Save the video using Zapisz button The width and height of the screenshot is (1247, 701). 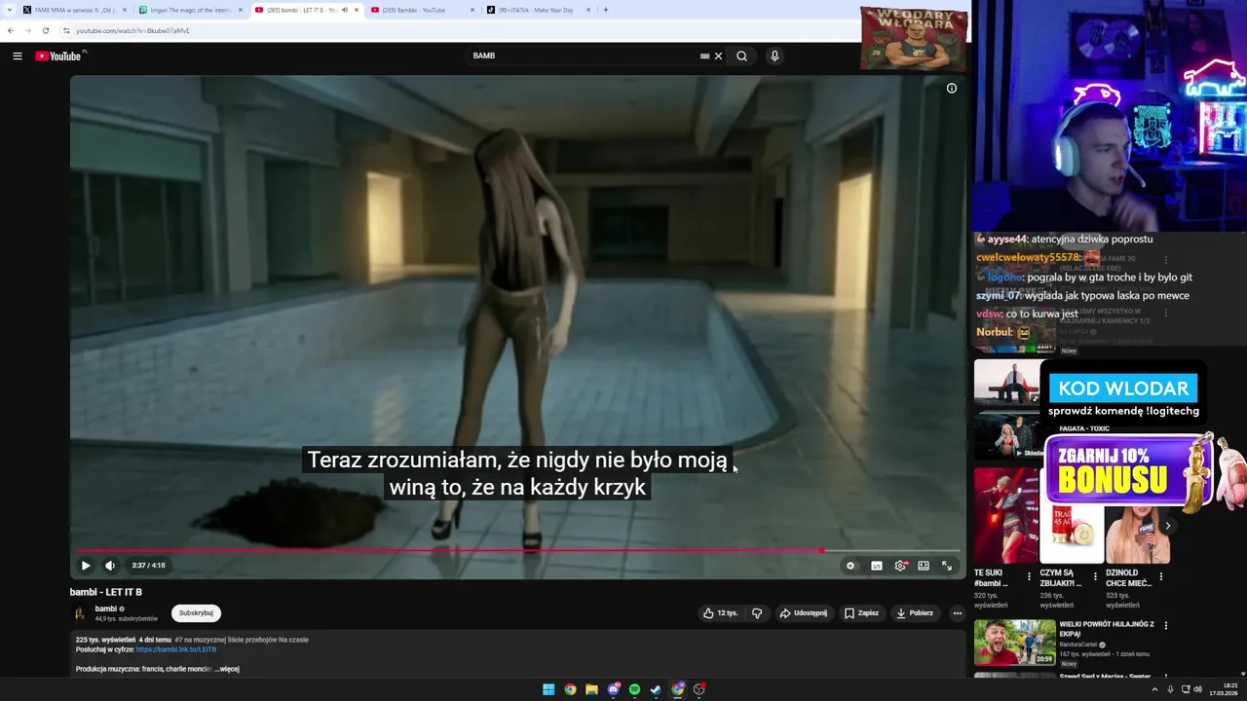click(x=861, y=613)
